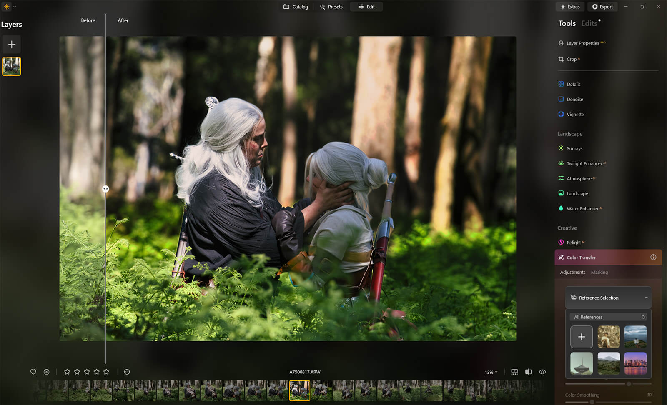Open the Water Enhancer tool
667x405 pixels.
tap(582, 208)
